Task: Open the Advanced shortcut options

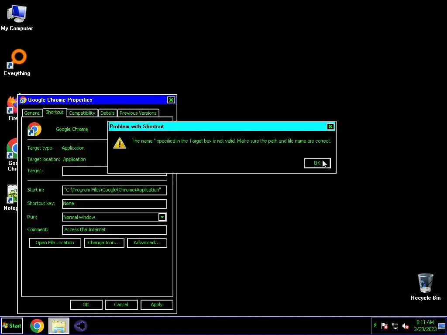Action: tap(147, 243)
